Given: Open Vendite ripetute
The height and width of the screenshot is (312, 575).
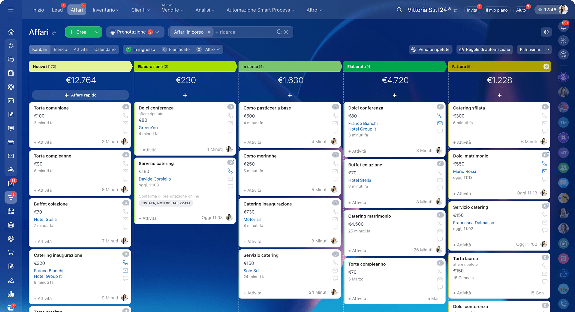Looking at the screenshot, I should (431, 49).
